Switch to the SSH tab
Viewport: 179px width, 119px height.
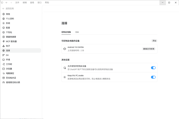77,32
